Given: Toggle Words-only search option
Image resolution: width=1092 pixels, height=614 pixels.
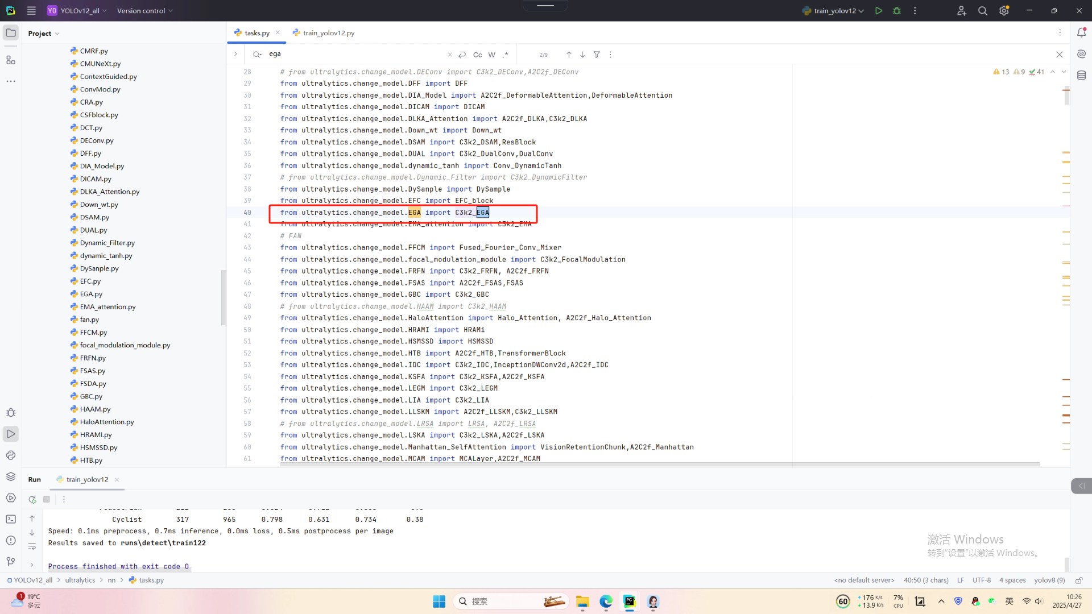Looking at the screenshot, I should [x=491, y=55].
